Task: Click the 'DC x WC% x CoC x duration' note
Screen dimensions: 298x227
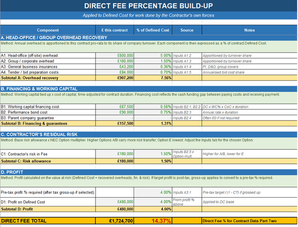Action: [249, 106]
